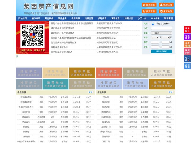The image size is (191, 143).
Task: Click the QR code image
Action: 32,36
